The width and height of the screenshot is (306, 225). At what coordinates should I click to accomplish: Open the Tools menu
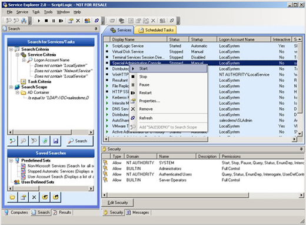pyautogui.click(x=48, y=12)
